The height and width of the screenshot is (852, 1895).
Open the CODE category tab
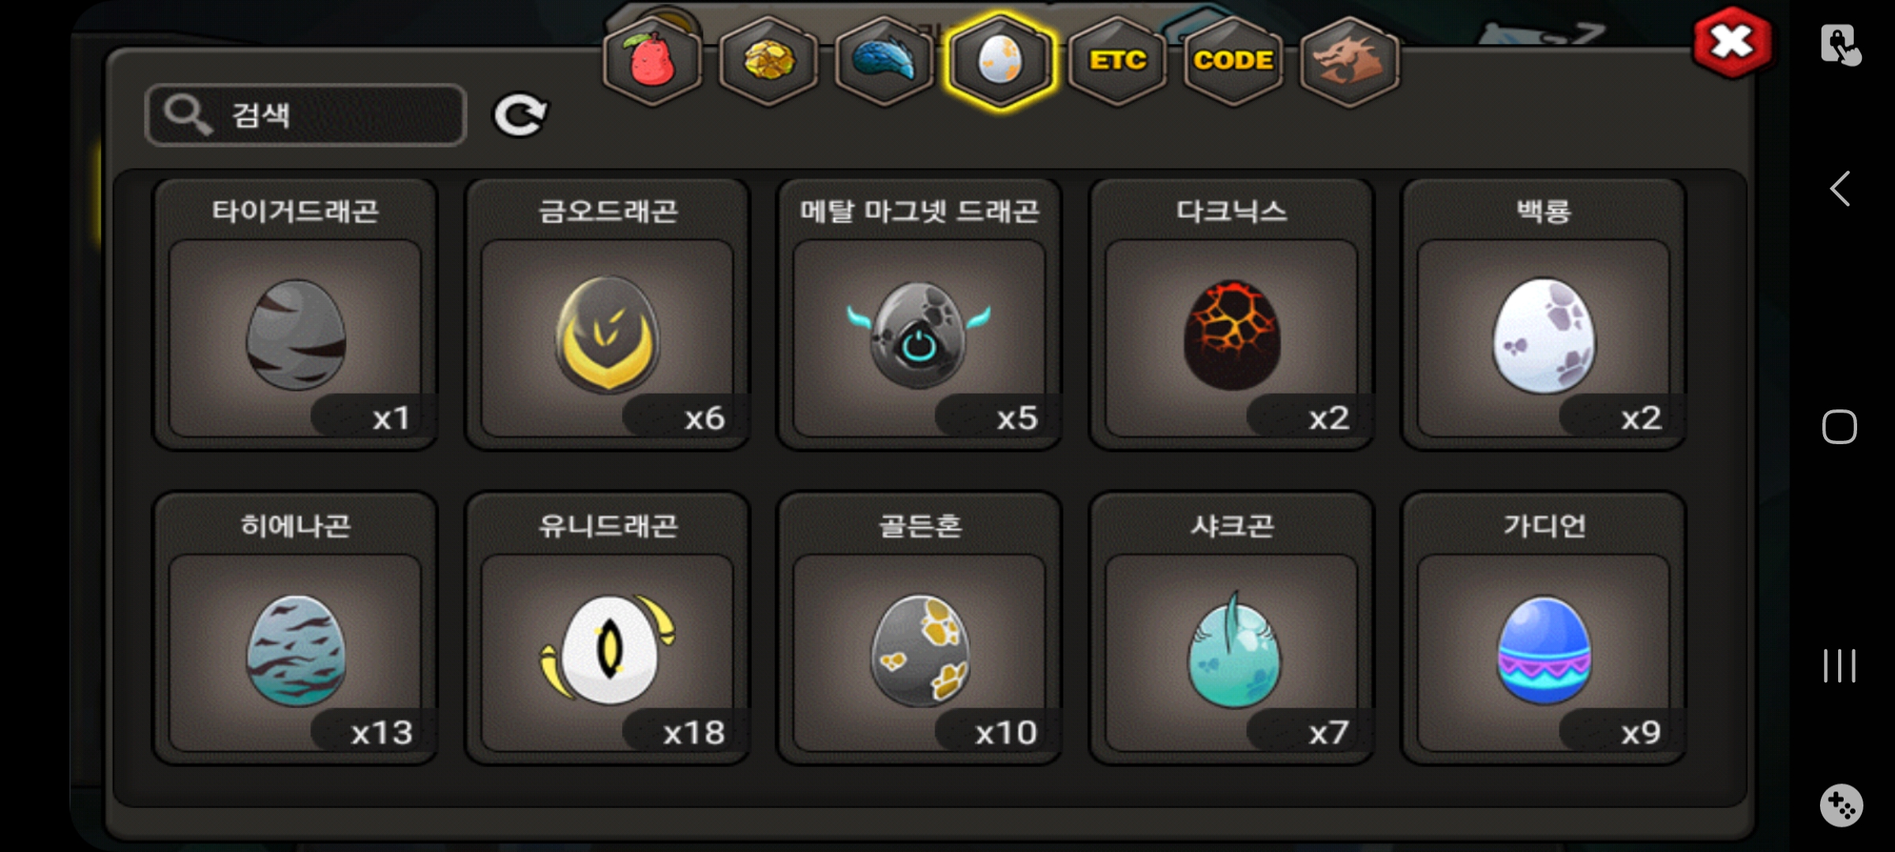(1233, 61)
